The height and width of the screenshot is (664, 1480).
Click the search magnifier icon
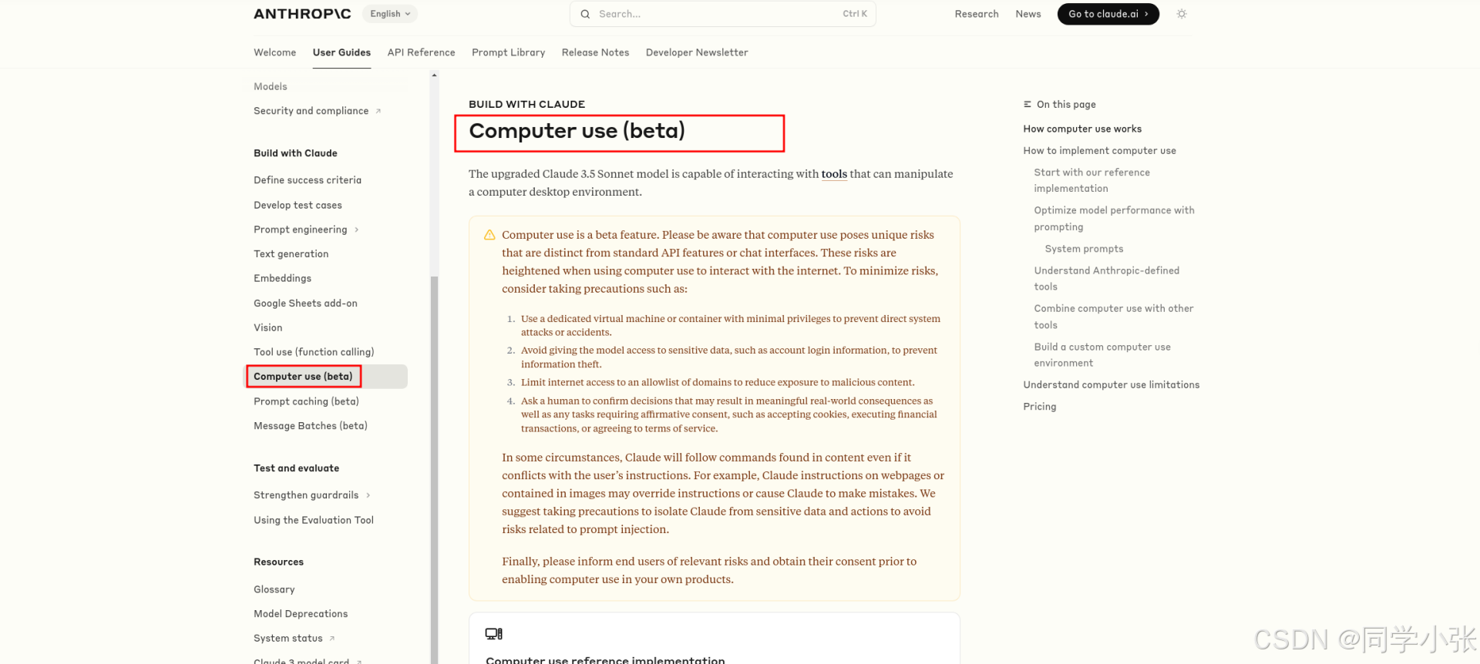click(x=585, y=14)
